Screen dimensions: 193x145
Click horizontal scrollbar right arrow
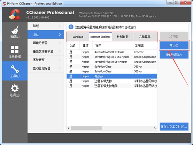155,128
